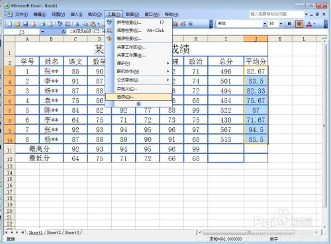Image resolution: width=331 pixels, height=244 pixels.
Task: Expand the Online Collaboration submenu
Action: [139, 71]
